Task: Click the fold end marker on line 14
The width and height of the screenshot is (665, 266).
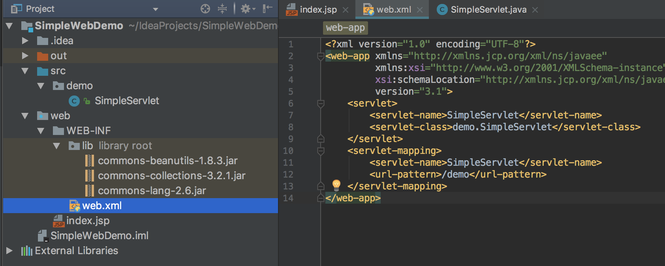Action: (x=321, y=198)
